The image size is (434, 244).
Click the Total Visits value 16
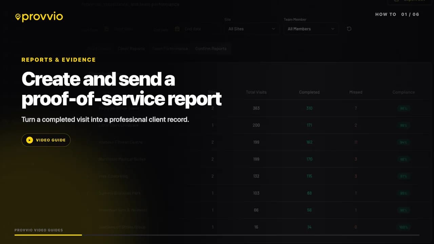pyautogui.click(x=256, y=227)
